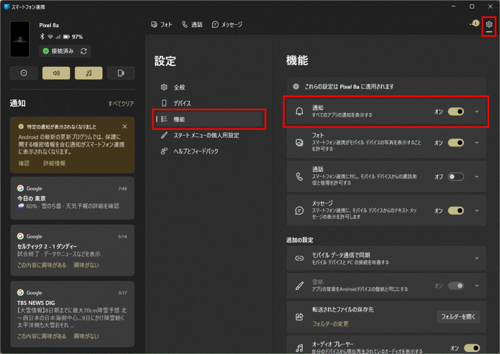Disable the メッセージ toggle switch
Screen dimensions: 500x354
456,211
